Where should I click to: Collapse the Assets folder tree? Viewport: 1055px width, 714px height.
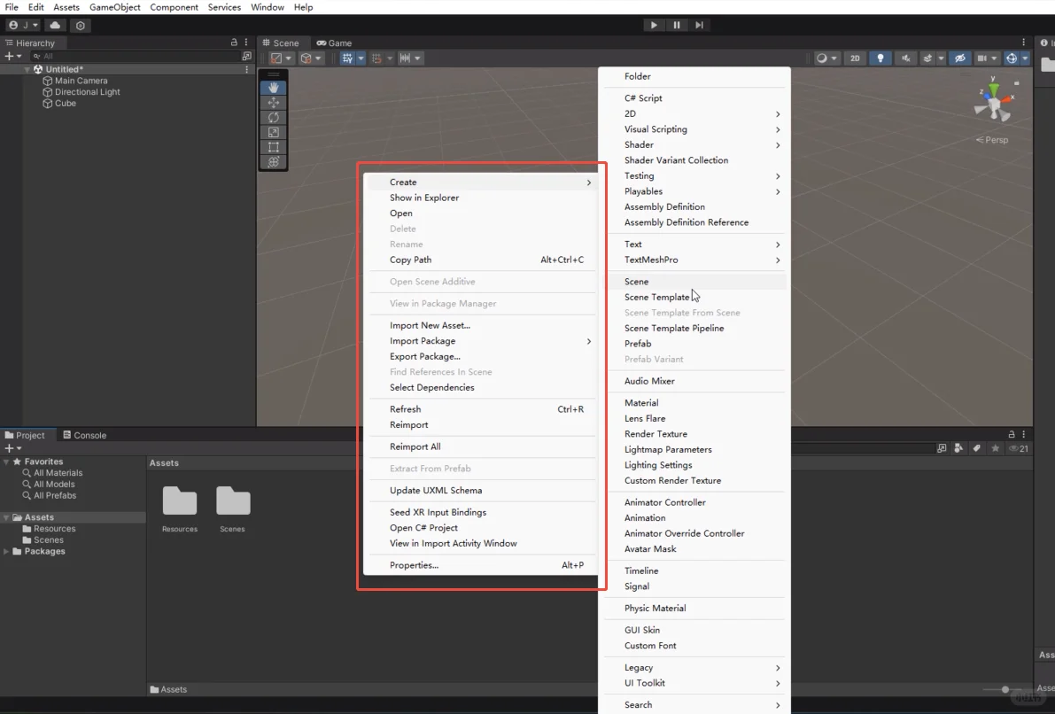tap(6, 517)
